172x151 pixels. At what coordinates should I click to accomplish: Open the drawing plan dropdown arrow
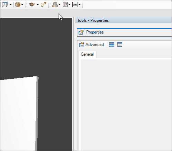point(60,5)
